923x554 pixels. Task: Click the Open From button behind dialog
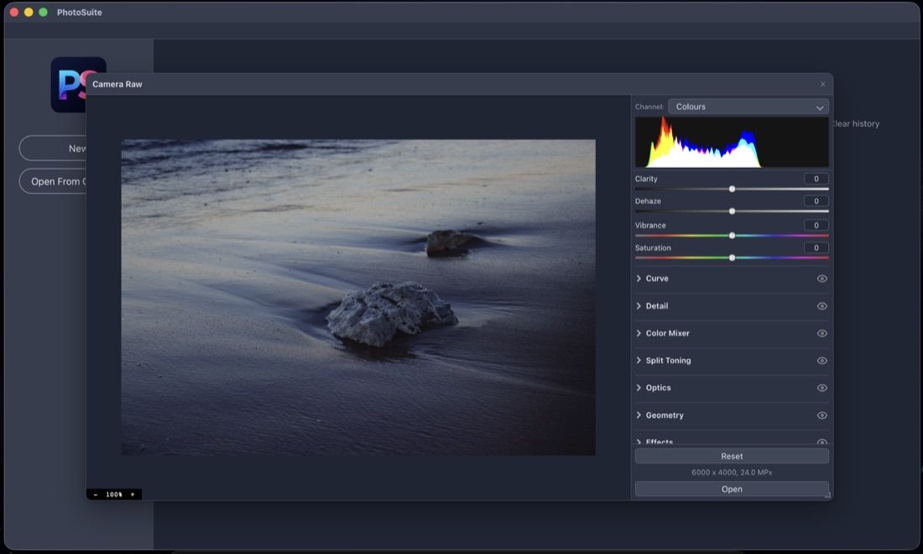pos(53,181)
